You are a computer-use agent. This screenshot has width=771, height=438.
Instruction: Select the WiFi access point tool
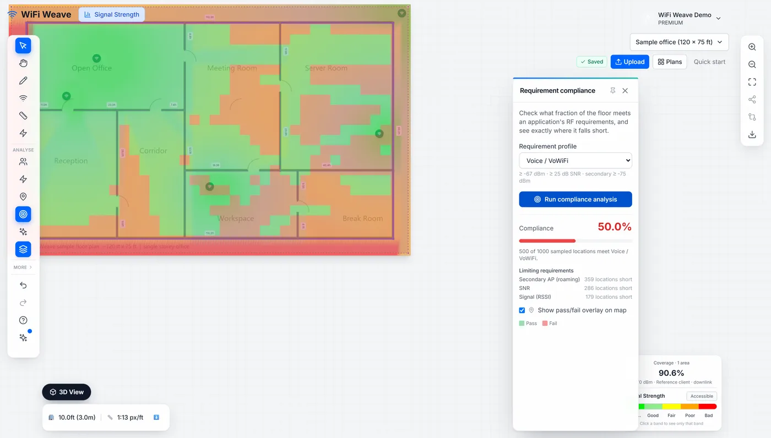(23, 98)
